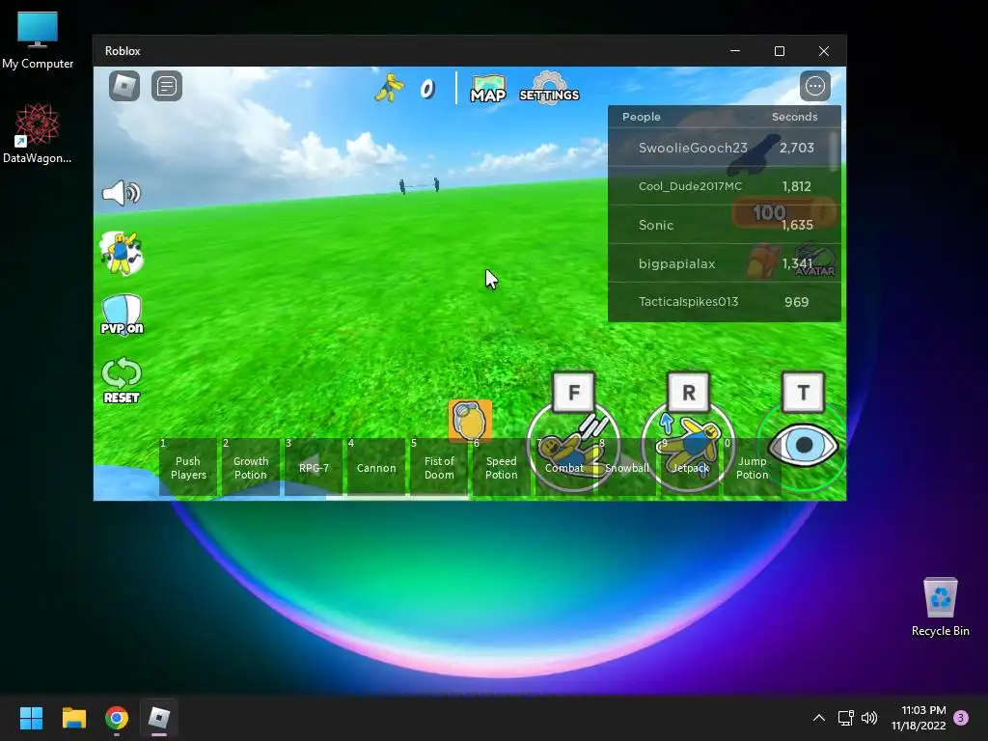Select SwoolieGooch23 in the leaderboard

pos(724,148)
